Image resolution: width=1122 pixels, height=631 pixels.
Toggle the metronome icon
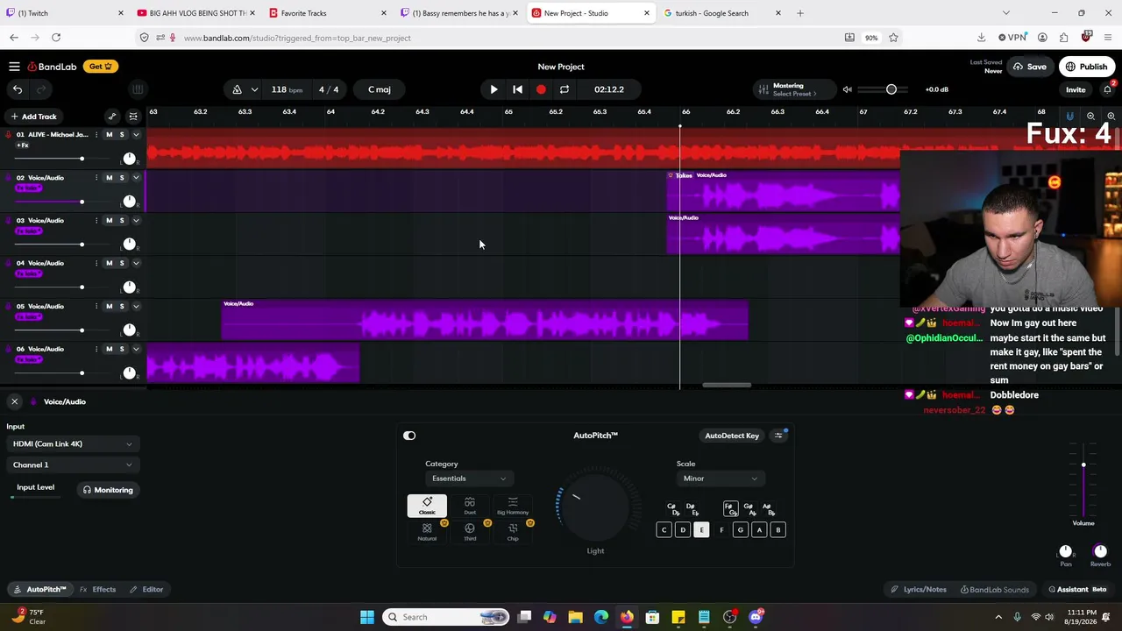coord(237,89)
